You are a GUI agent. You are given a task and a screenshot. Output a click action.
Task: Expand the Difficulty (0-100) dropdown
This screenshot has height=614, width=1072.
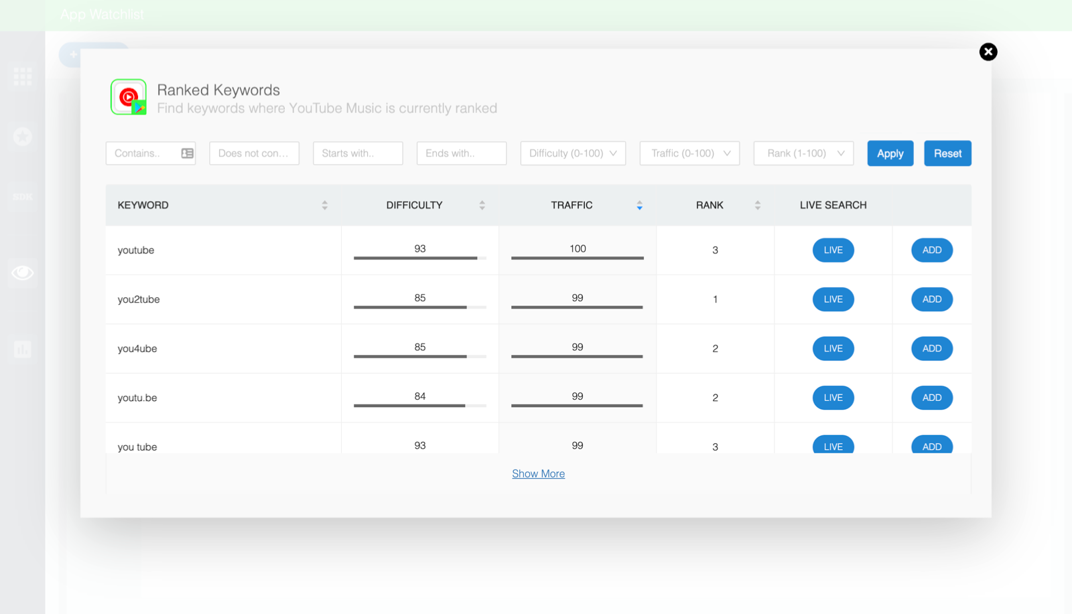click(x=573, y=153)
